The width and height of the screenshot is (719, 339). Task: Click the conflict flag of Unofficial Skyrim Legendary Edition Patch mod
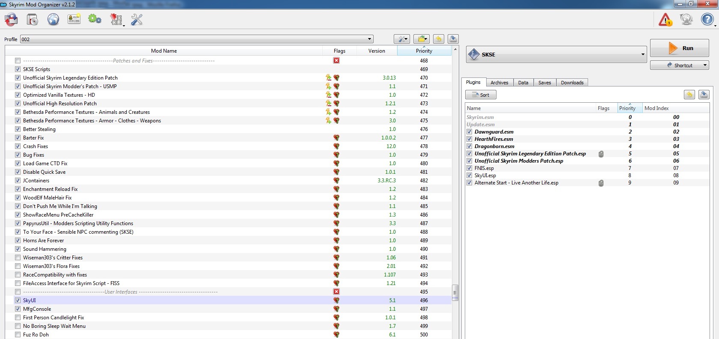(x=328, y=77)
